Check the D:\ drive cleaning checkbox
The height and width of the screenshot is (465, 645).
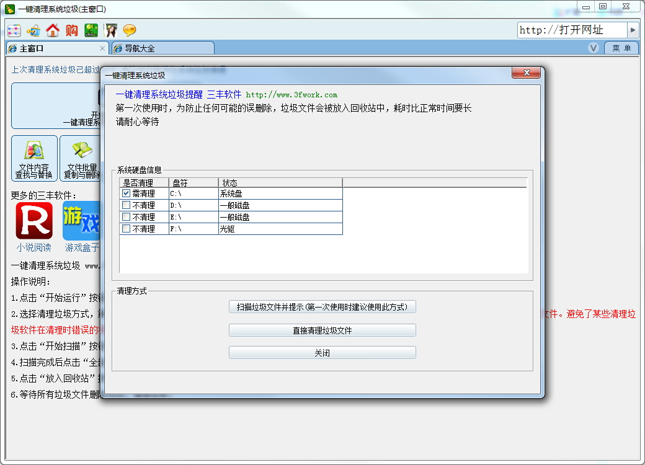click(127, 205)
